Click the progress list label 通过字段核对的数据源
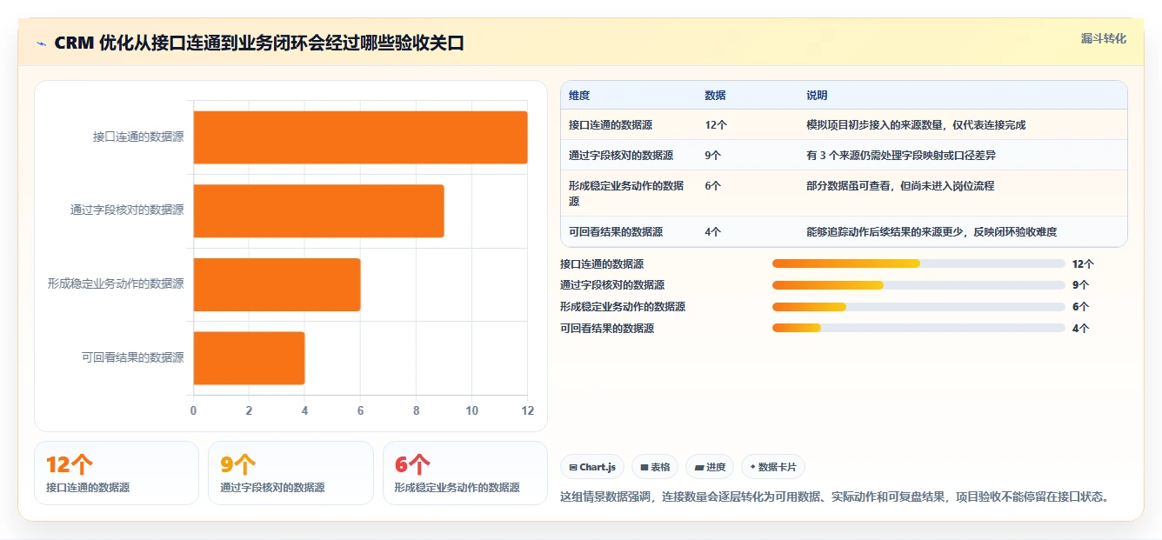This screenshot has width=1162, height=540. [x=612, y=285]
